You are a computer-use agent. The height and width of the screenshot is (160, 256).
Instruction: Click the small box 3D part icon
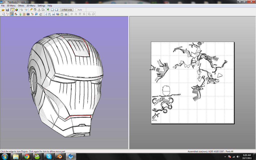point(32,14)
